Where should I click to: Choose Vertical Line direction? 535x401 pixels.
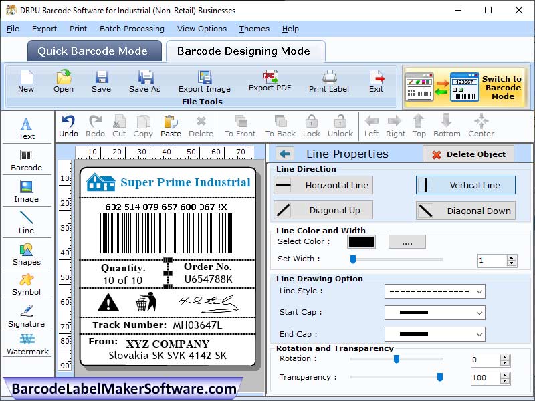click(465, 185)
